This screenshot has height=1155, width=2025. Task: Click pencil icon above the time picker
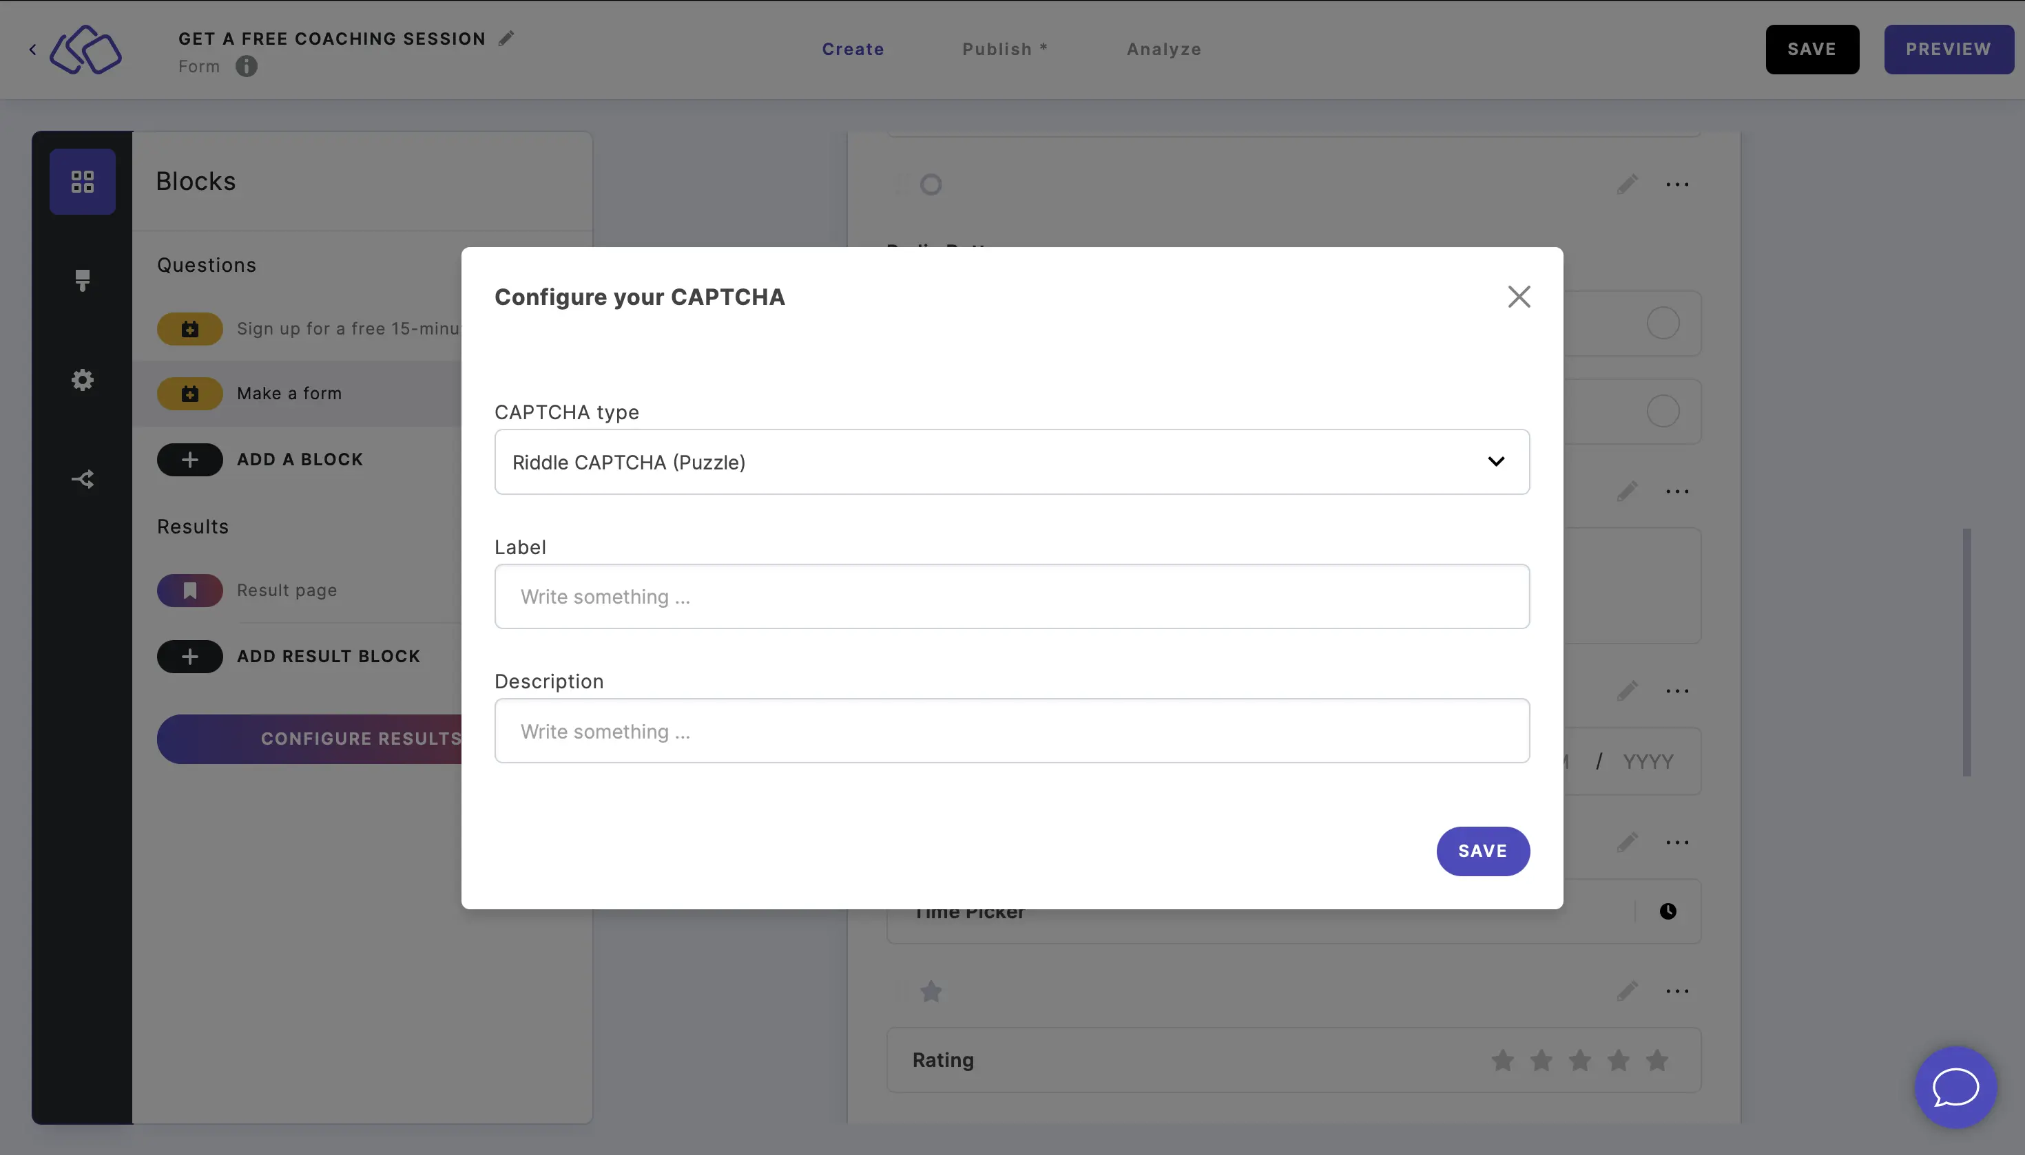click(1626, 842)
